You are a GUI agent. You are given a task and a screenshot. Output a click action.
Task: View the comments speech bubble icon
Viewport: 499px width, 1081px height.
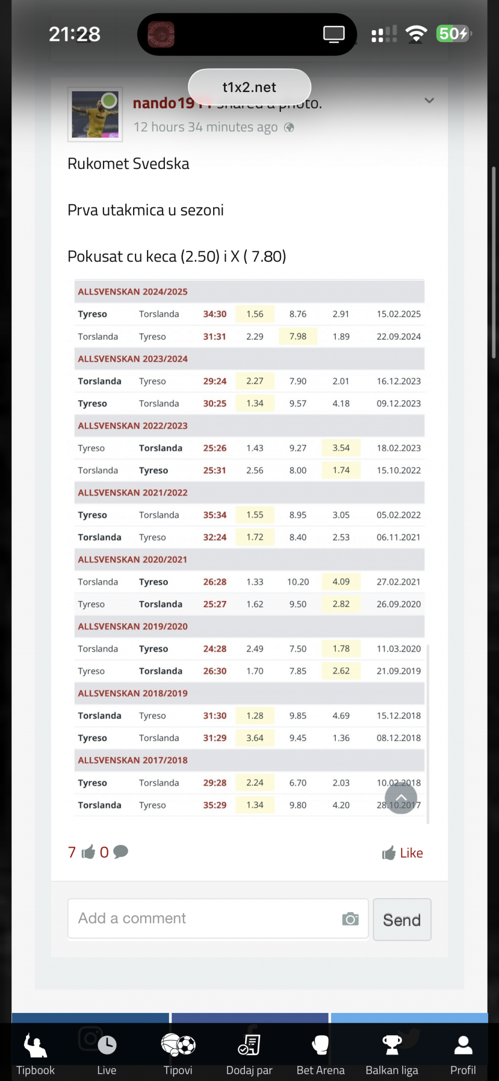[121, 852]
